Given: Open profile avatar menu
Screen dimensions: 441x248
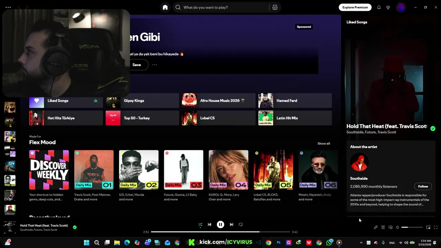Looking at the screenshot, I should coord(400,7).
